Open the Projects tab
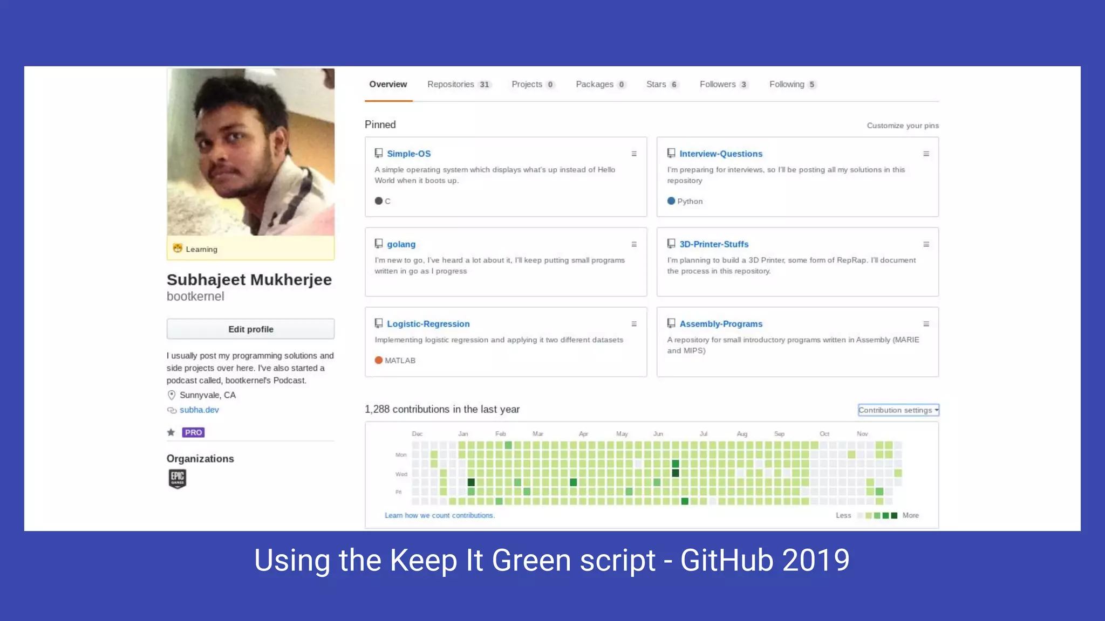 coord(533,84)
